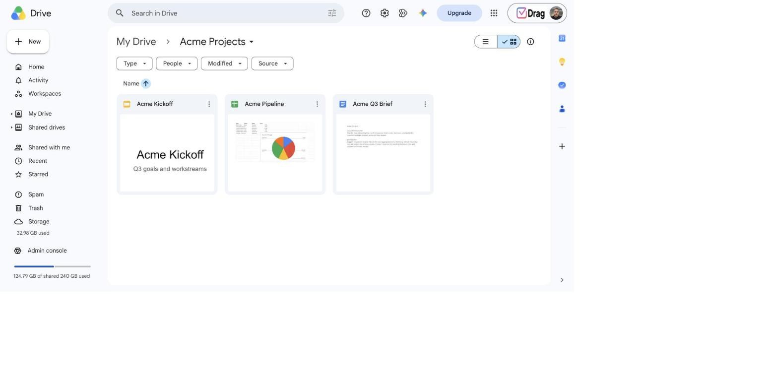Open Google Calendar side panel

[562, 38]
